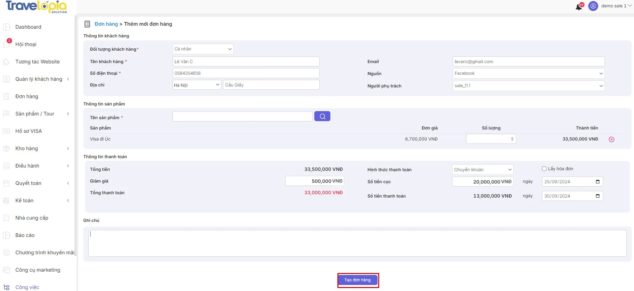Click the Visa đi Úc product name

point(100,139)
